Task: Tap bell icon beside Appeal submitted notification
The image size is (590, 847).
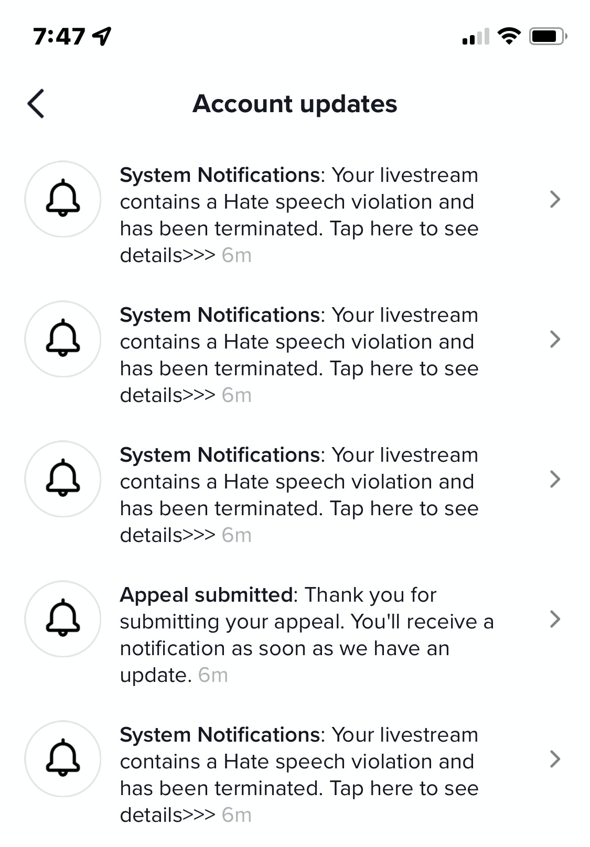Action: click(x=63, y=619)
